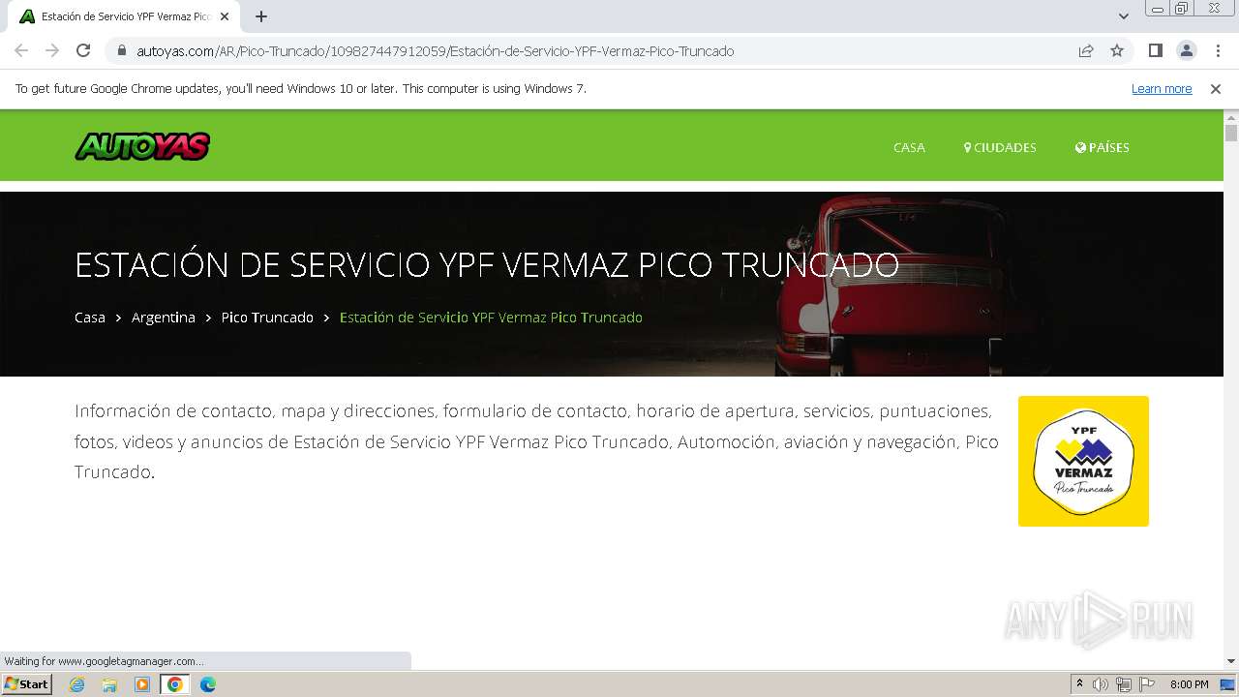Launch Microsoft Edge from taskbar
The image size is (1239, 697).
(x=207, y=684)
